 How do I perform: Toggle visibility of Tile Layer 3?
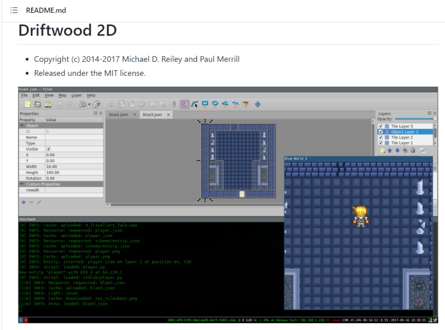[x=381, y=126]
